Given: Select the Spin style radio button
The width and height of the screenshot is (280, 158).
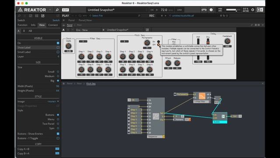Looking at the screenshot, I should pos(58,128).
